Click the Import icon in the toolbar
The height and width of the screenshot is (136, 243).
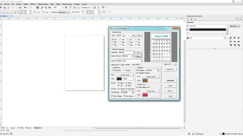[42, 8]
